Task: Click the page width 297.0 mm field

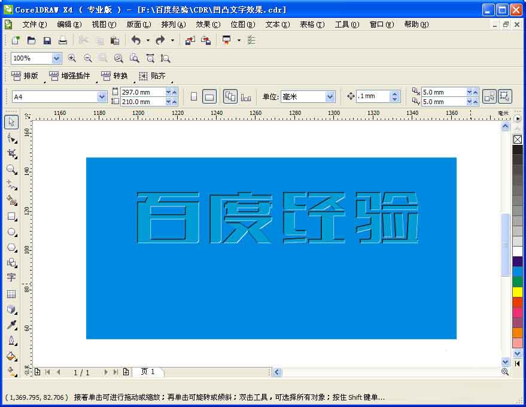Action: pyautogui.click(x=143, y=92)
